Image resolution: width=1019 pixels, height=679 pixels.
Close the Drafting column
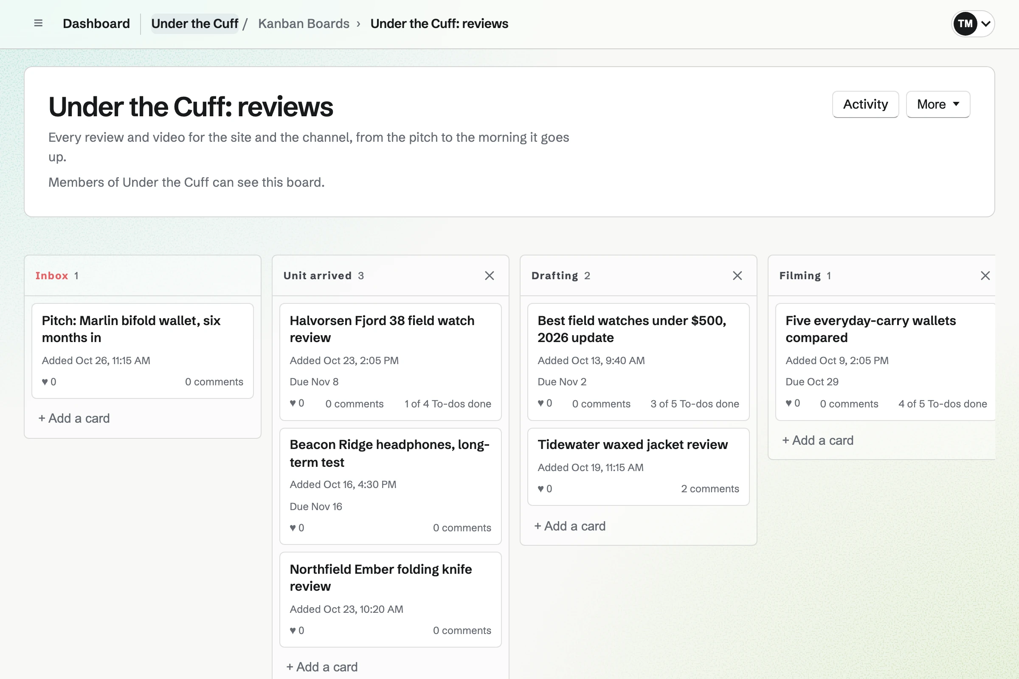[x=737, y=276]
